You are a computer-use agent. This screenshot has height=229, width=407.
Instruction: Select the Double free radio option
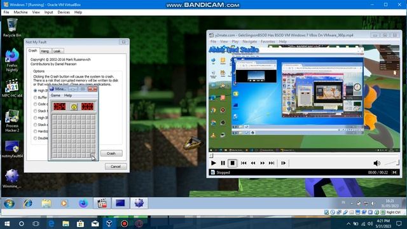coord(36,138)
